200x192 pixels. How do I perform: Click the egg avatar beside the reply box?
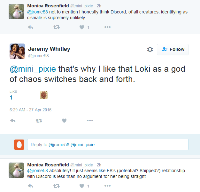[x=19, y=145]
